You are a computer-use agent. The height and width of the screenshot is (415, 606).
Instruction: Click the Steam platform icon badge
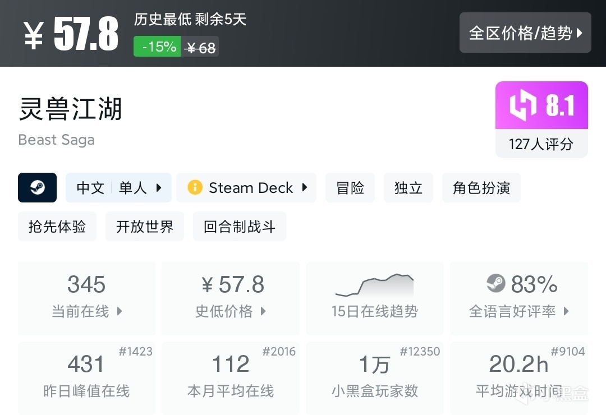[x=37, y=187]
